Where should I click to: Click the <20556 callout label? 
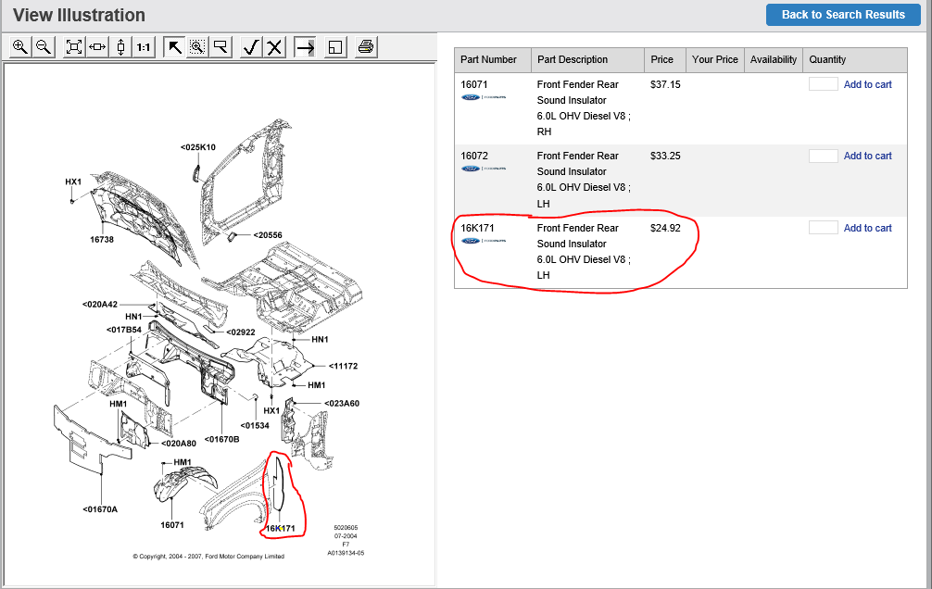pos(268,235)
